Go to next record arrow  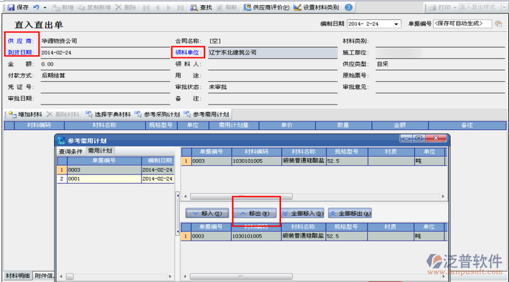[168, 8]
